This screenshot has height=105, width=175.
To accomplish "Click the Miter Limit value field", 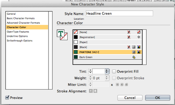I will [x=101, y=85].
